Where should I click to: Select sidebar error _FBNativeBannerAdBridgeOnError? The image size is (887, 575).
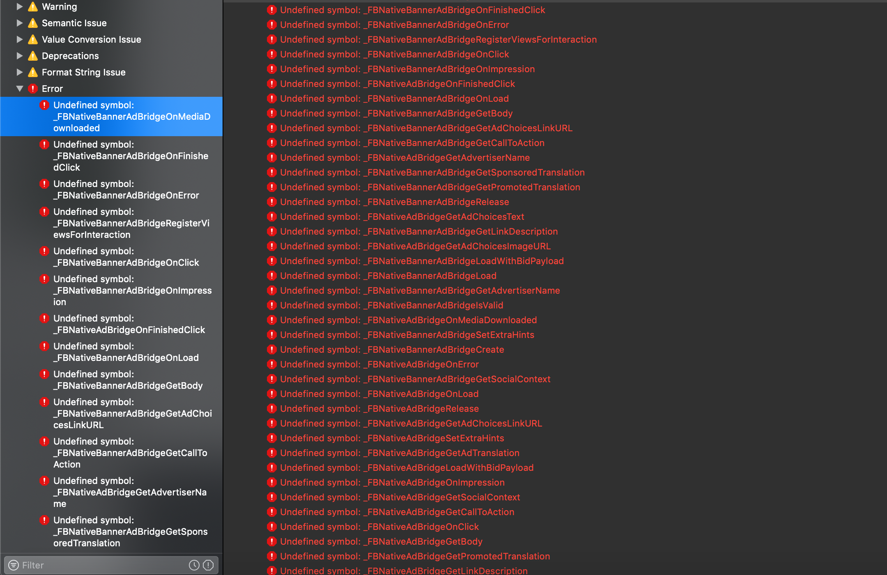(111, 189)
